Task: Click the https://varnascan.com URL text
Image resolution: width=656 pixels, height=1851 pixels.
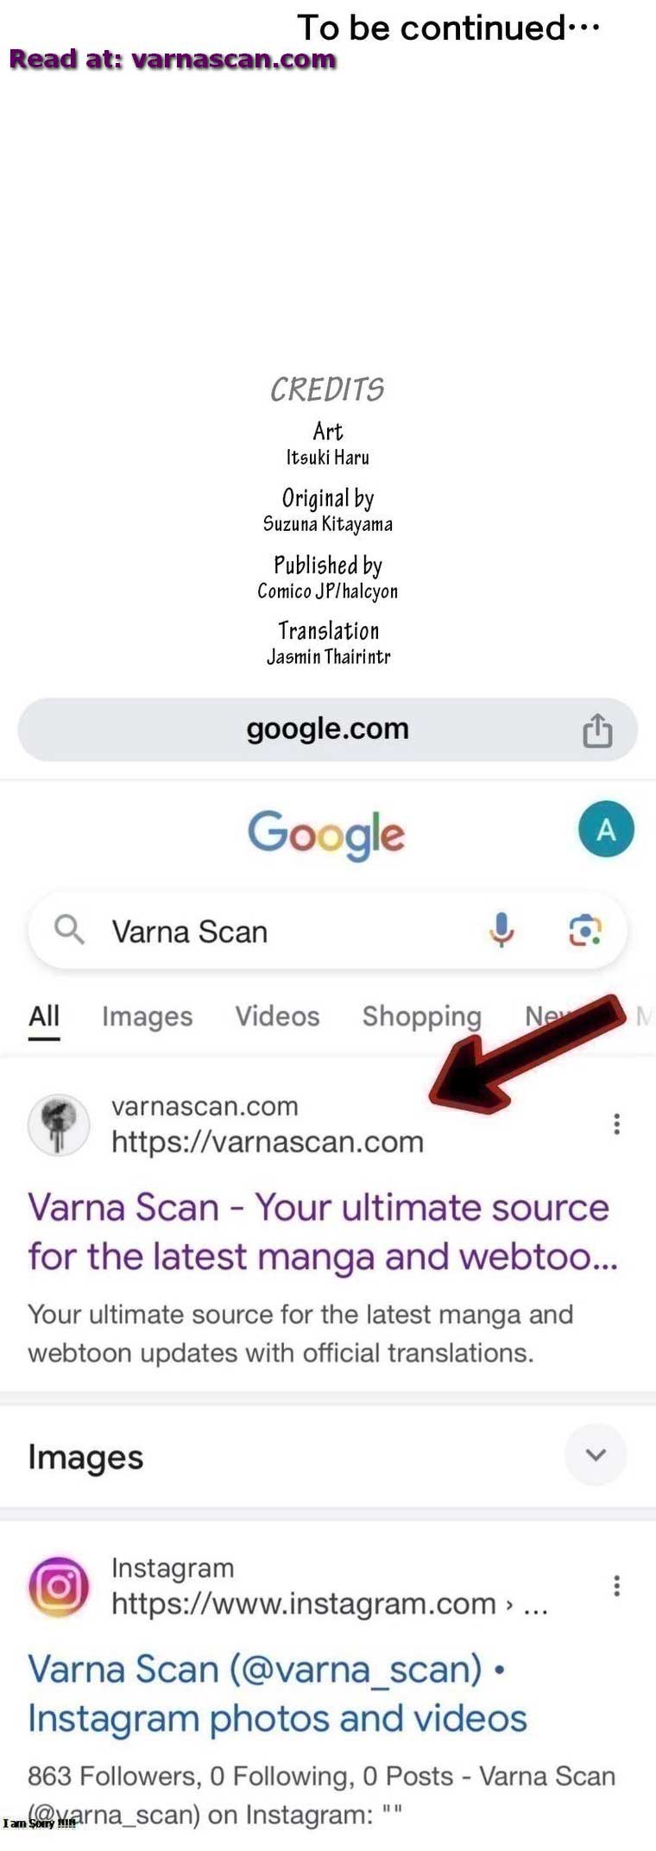Action: pos(268,1142)
